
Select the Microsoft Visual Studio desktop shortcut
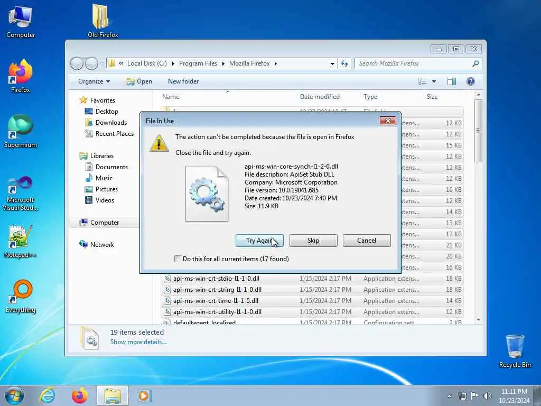tap(21, 193)
